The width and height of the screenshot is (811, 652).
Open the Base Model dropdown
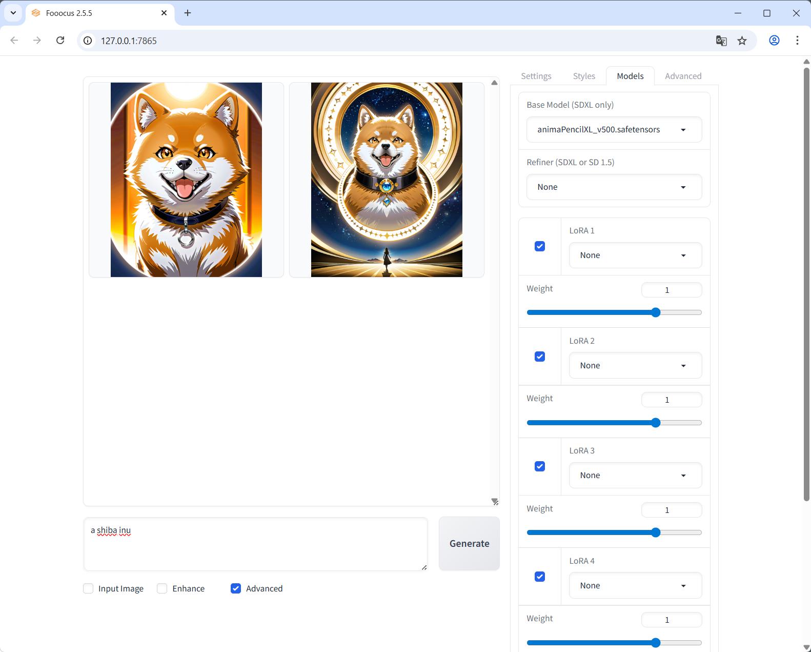click(x=614, y=130)
